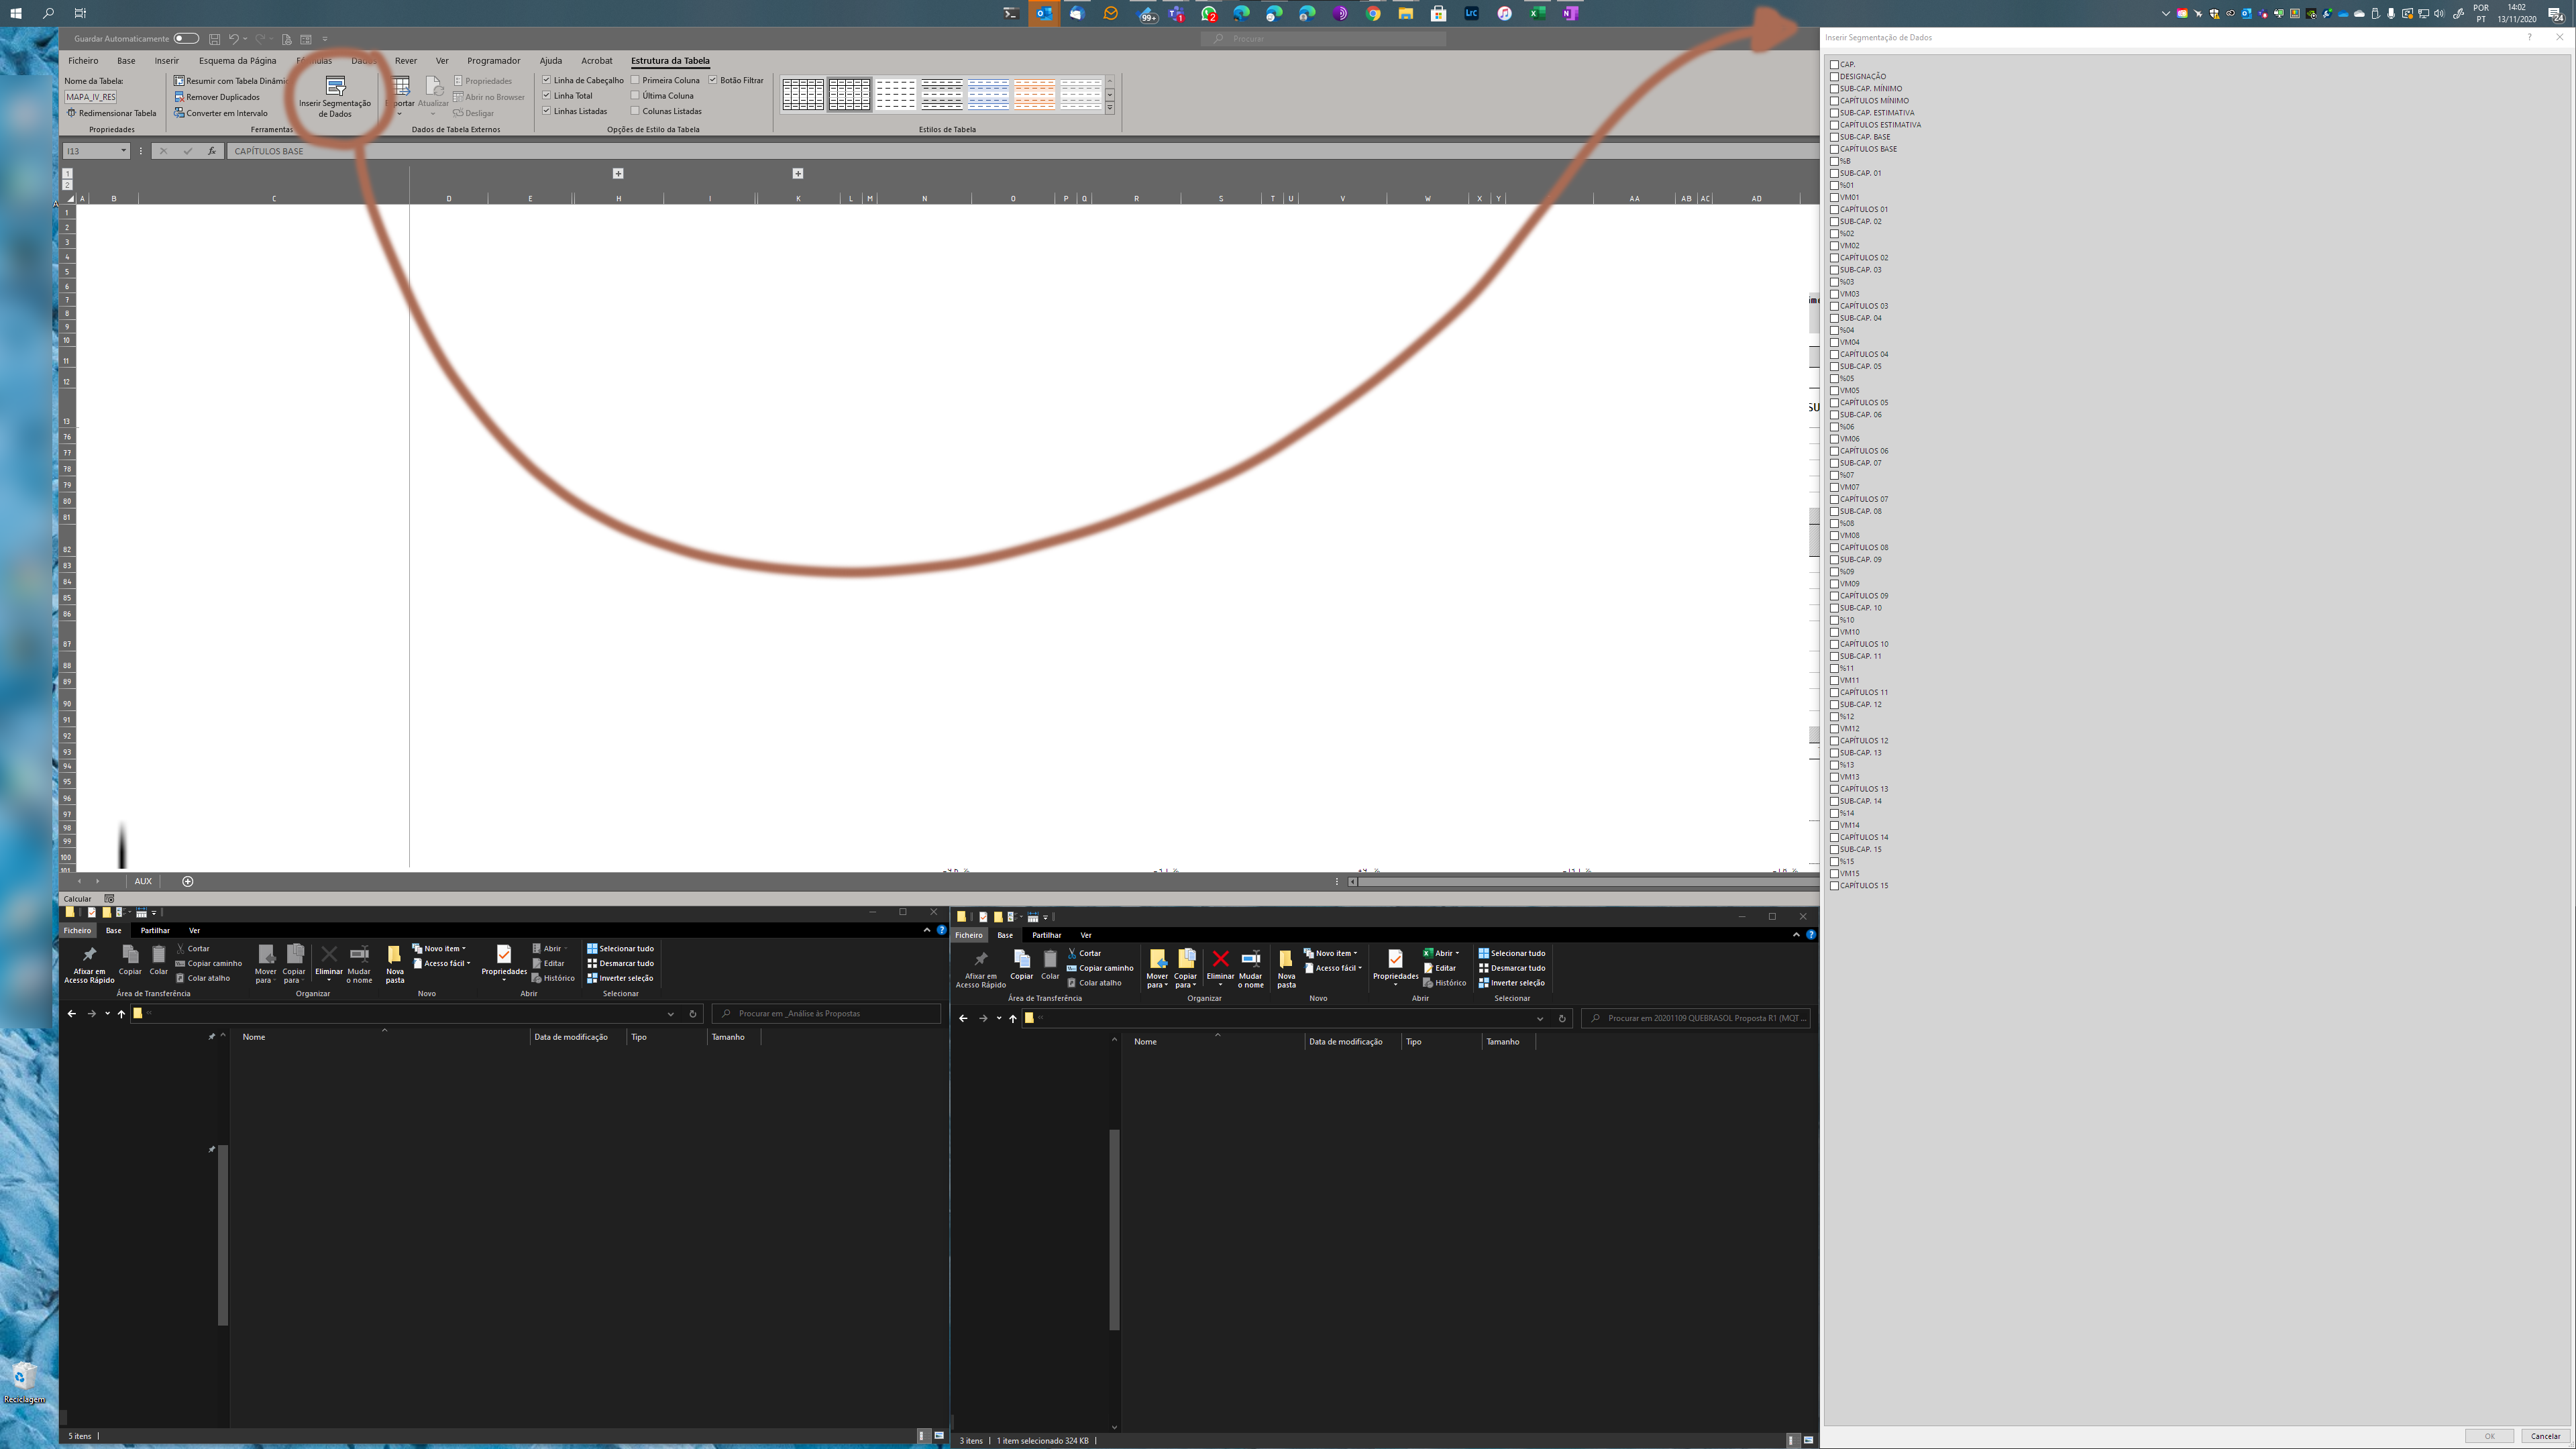
Task: Enable Primeira Coluna checkbox
Action: [635, 80]
